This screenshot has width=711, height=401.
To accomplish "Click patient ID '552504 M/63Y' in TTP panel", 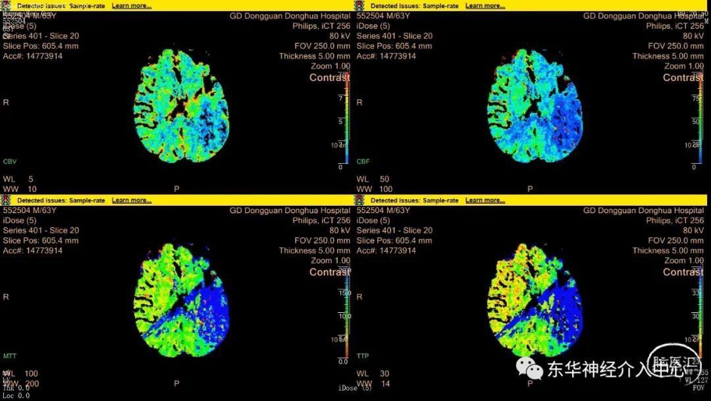I will pos(383,210).
